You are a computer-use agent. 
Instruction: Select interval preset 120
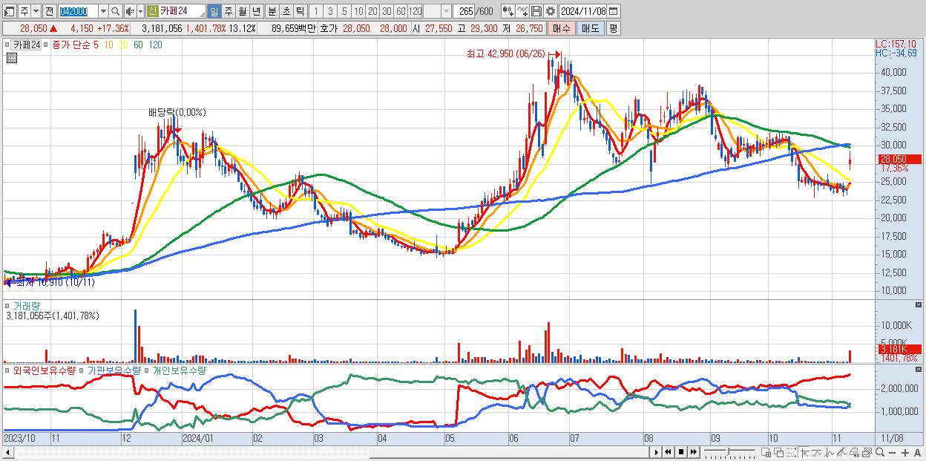pos(415,11)
